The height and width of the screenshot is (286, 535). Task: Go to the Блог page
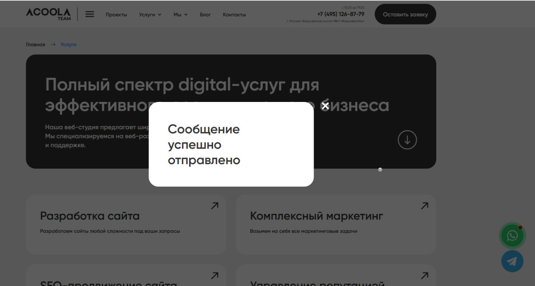click(x=205, y=15)
